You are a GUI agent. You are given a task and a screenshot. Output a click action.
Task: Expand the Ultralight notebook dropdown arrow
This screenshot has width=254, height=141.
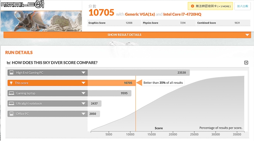(83, 103)
